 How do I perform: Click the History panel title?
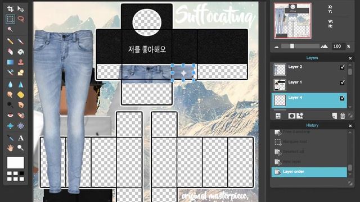(312, 125)
